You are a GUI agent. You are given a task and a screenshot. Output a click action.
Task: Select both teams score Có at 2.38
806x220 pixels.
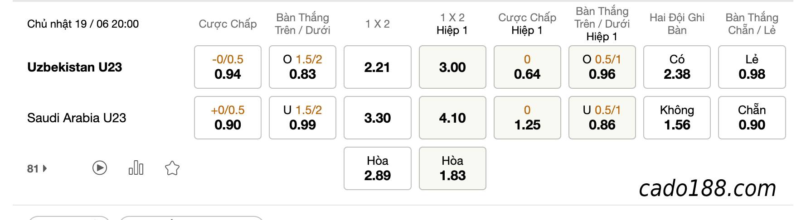tap(677, 67)
